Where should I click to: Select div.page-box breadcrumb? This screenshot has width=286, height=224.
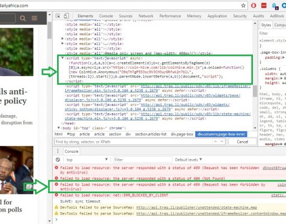[182, 134]
